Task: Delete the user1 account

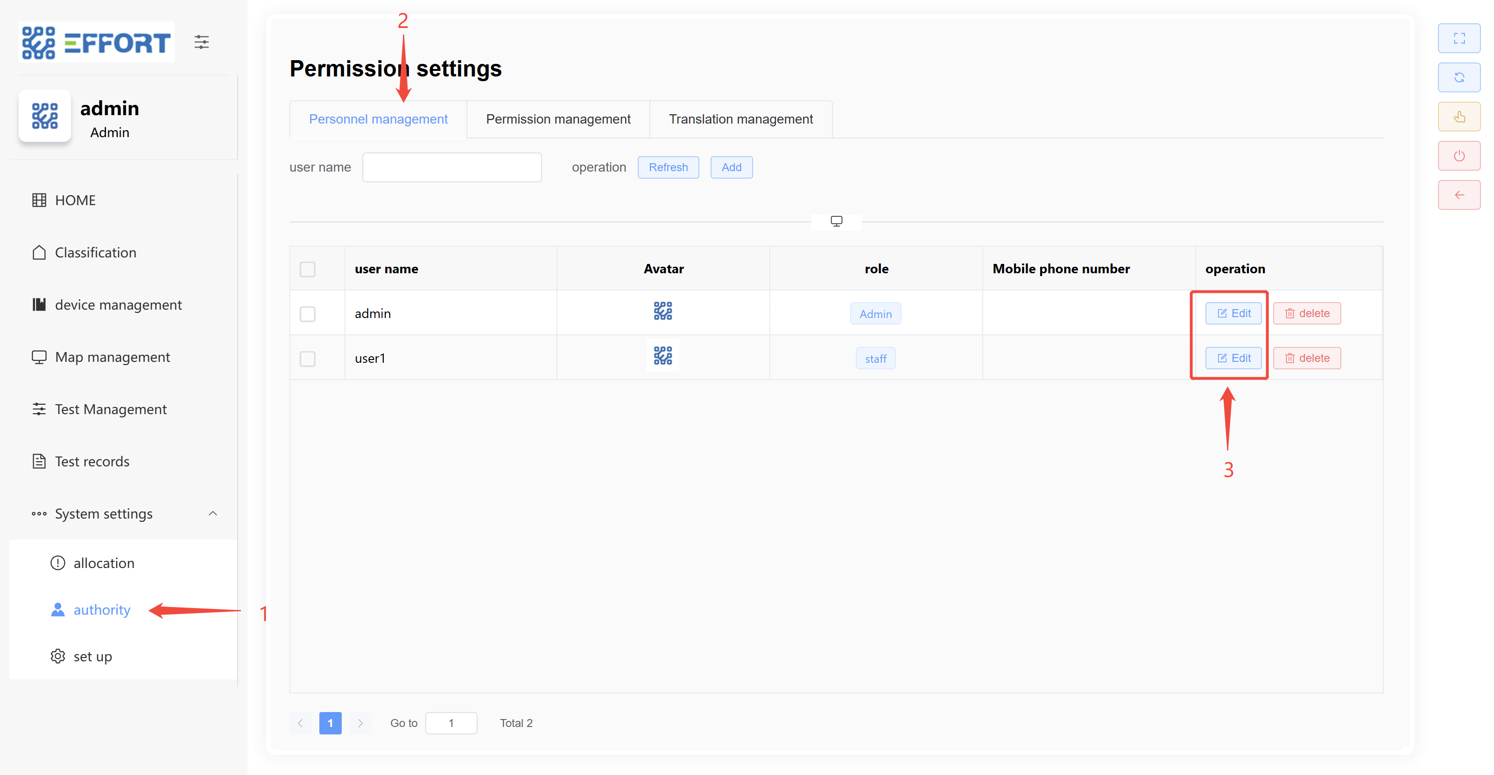Action: (x=1306, y=359)
